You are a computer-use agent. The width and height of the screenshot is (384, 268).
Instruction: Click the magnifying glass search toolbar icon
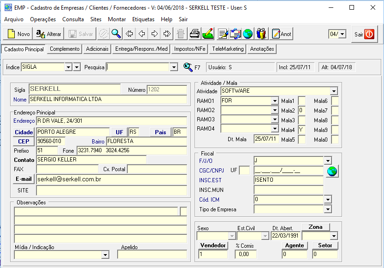click(116, 34)
